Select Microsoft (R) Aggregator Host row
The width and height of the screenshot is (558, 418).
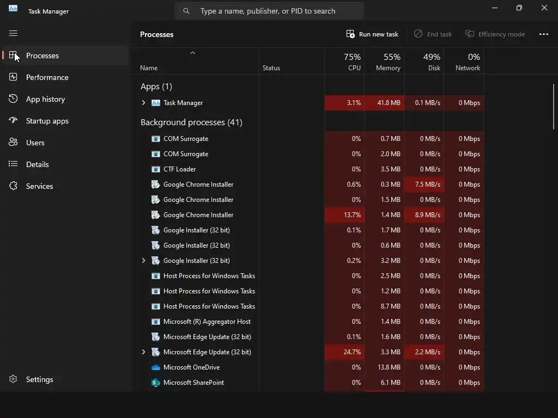pos(308,322)
